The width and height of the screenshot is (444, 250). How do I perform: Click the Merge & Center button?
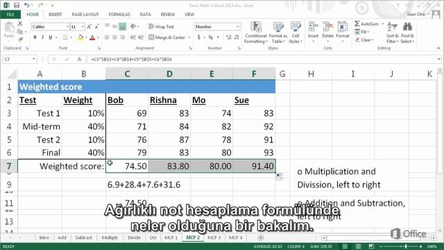pyautogui.click(x=166, y=37)
